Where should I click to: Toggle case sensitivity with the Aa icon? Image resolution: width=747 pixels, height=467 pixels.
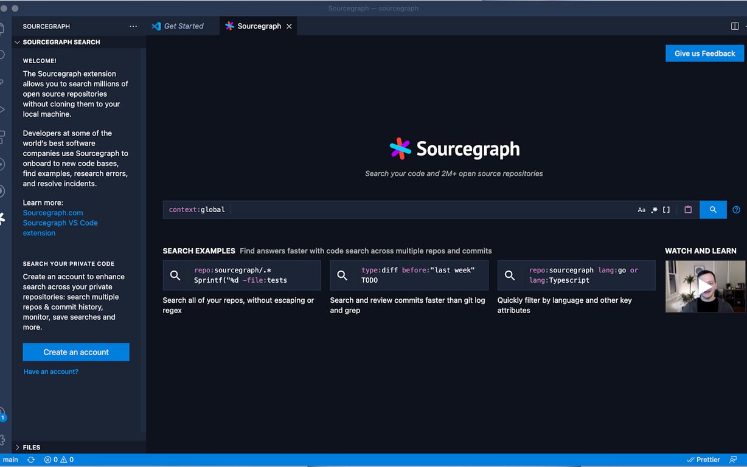(x=642, y=209)
